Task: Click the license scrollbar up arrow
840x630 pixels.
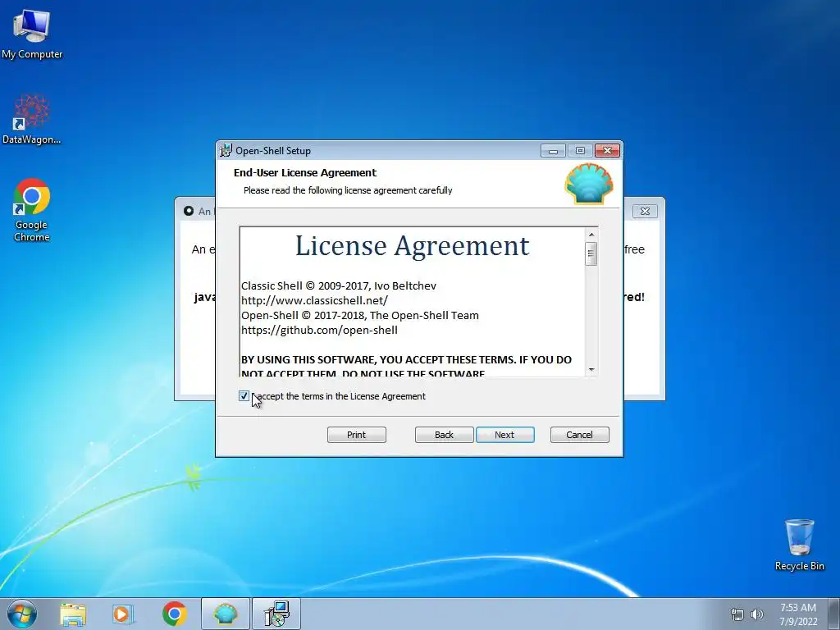Action: pos(591,234)
